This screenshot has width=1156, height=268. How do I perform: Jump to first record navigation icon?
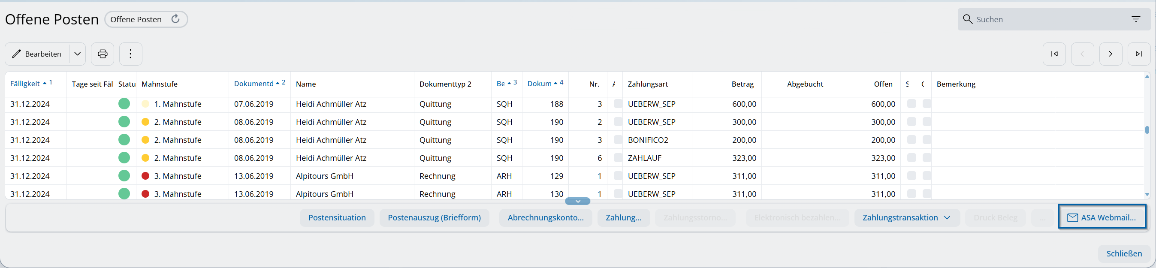pos(1054,54)
